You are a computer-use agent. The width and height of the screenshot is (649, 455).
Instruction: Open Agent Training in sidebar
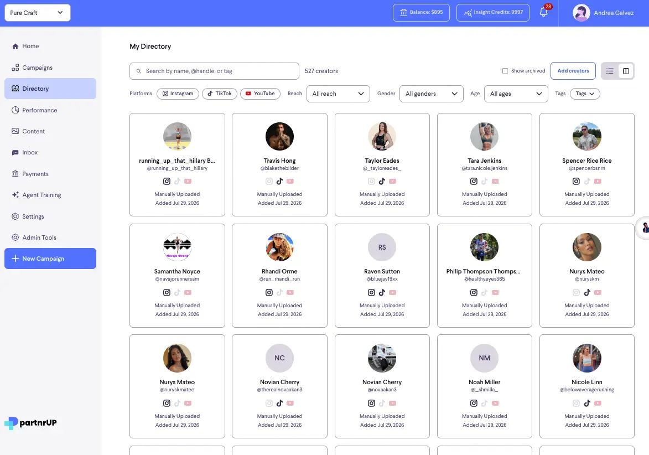[50, 195]
